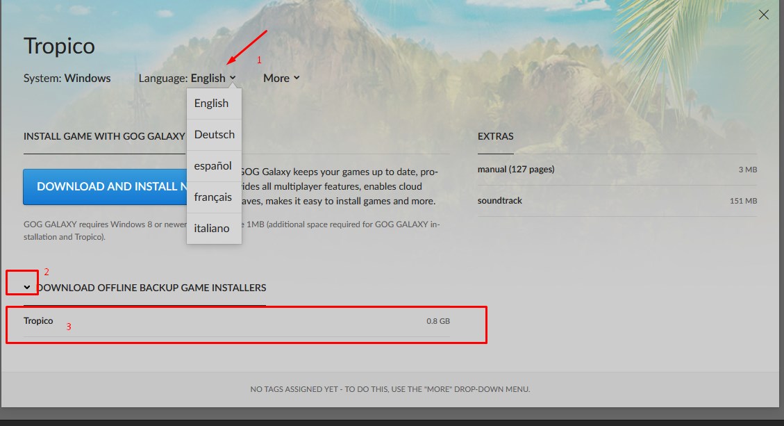The height and width of the screenshot is (426, 784).
Task: Download the manual (127 pages) extra
Action: click(x=617, y=170)
